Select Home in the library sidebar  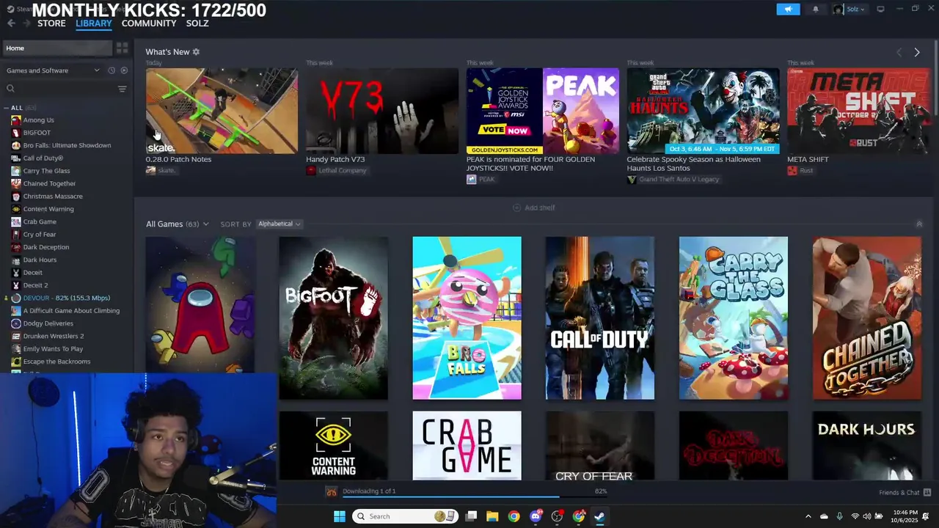tap(57, 48)
